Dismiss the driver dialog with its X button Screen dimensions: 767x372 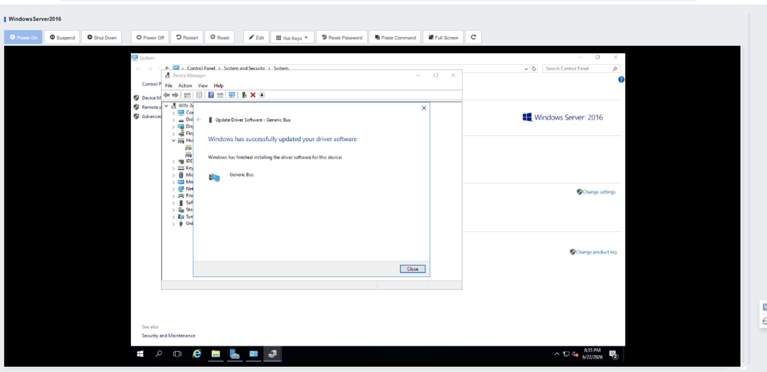pos(424,108)
